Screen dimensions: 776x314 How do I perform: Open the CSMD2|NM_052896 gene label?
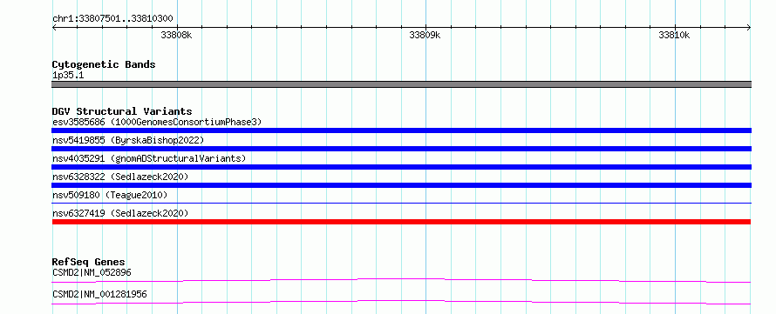click(x=92, y=272)
